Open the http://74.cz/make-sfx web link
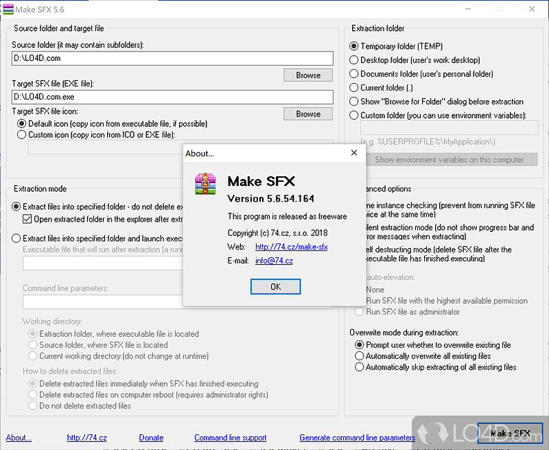The image size is (549, 450). (291, 247)
